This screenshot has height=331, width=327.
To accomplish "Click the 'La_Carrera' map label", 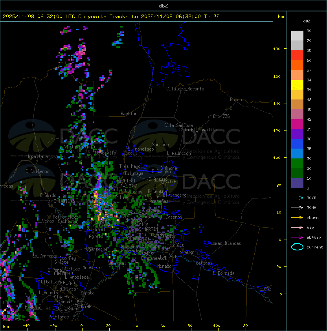I will pos(44,256).
